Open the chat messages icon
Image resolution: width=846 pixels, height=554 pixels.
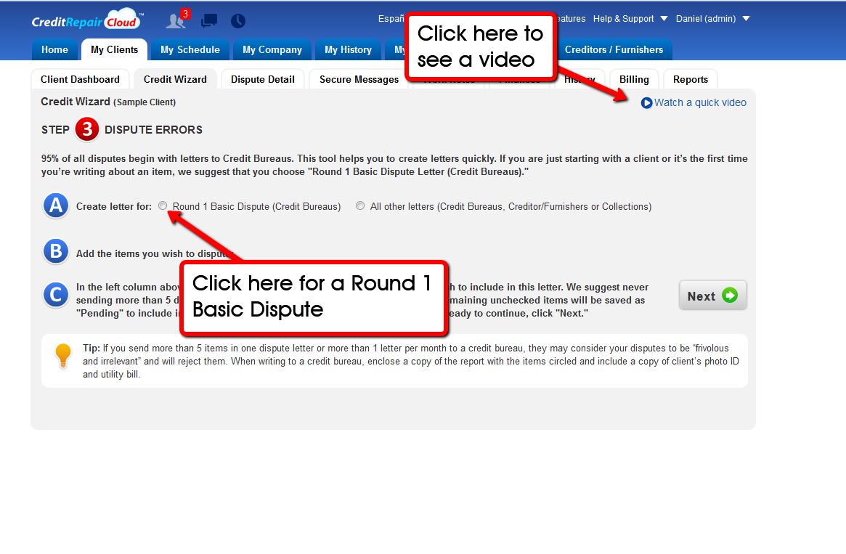[x=209, y=21]
